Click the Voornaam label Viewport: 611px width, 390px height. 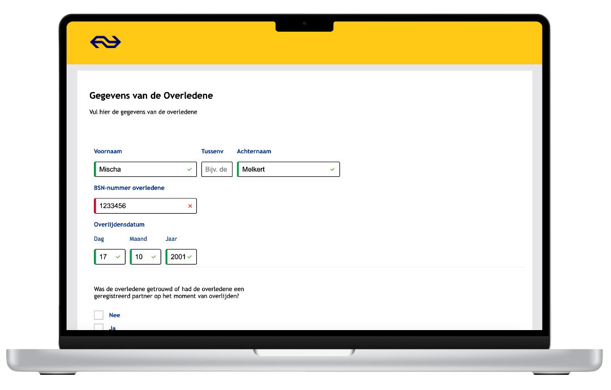coord(108,151)
